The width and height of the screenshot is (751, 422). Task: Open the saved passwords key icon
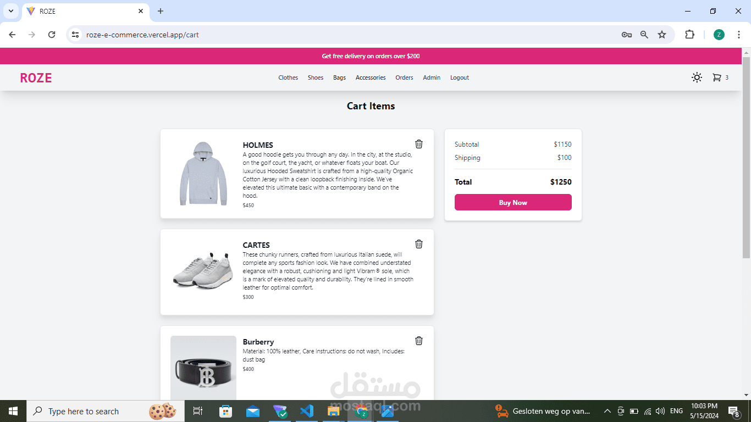click(x=626, y=35)
